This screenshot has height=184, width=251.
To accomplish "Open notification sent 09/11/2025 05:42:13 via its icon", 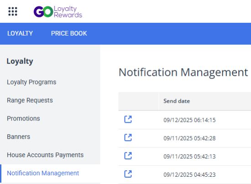I will point(128,156).
